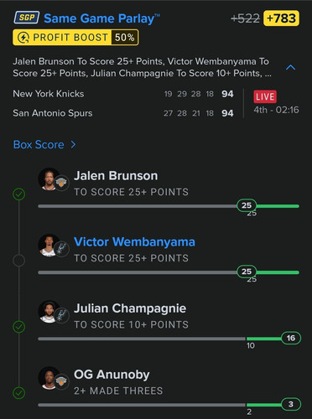
Task: Click the profit boost lightning icon
Action: [x=23, y=38]
